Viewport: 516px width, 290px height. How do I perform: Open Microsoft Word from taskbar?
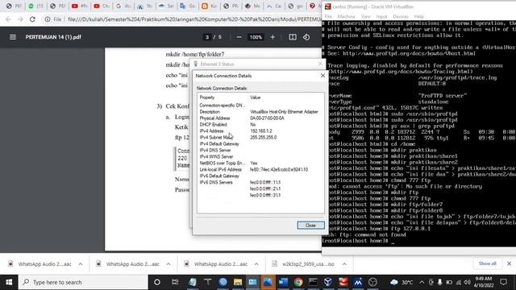(x=283, y=282)
